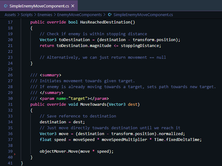Select the SimpleEnemyMoveComponent.cs editor tab
This screenshot has height=166, width=222.
39,6
